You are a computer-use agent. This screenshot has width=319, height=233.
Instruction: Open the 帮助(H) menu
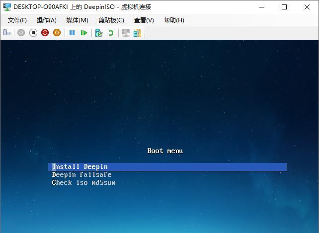[x=174, y=20]
